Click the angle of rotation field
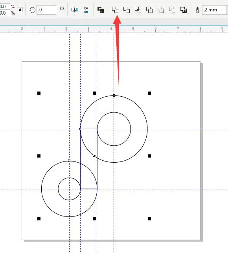This screenshot has height=253, width=228. pyautogui.click(x=46, y=10)
